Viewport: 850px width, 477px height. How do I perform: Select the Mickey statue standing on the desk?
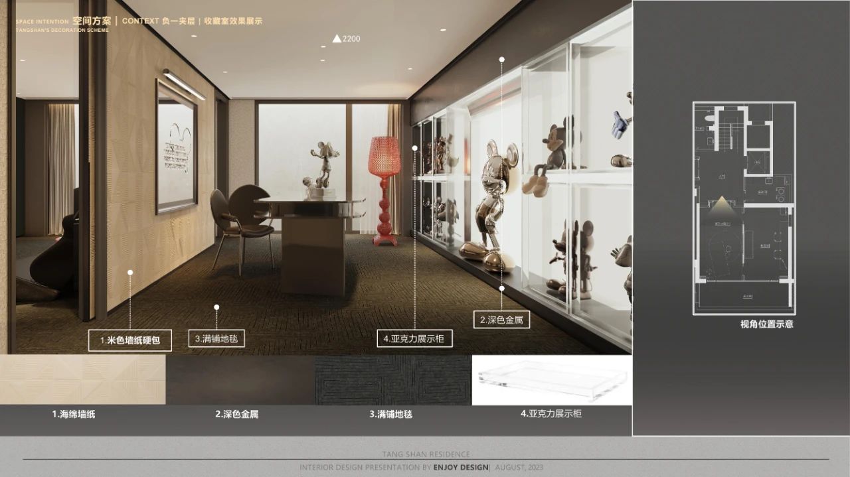(x=323, y=166)
